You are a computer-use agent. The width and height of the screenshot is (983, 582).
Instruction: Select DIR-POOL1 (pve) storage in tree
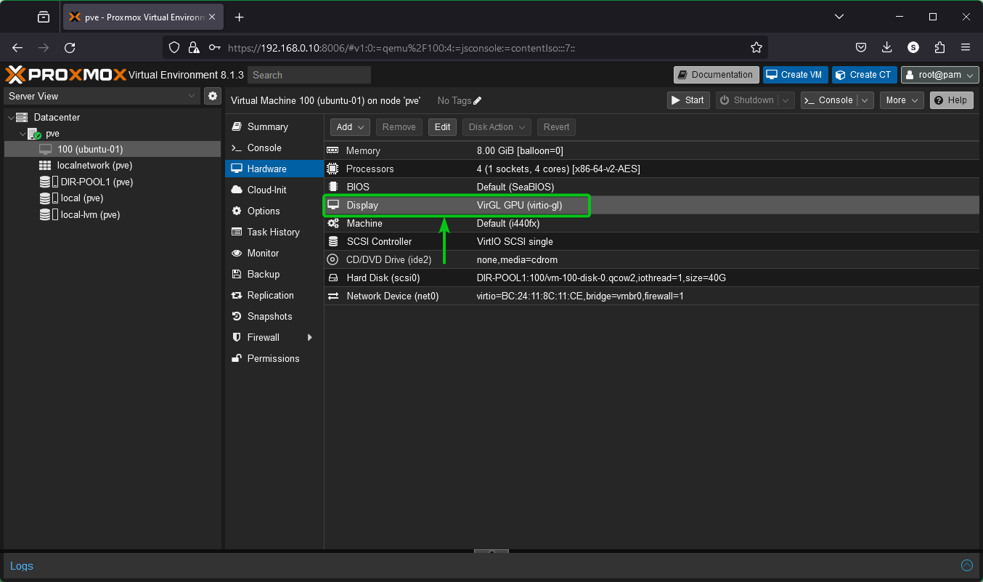pos(113,182)
